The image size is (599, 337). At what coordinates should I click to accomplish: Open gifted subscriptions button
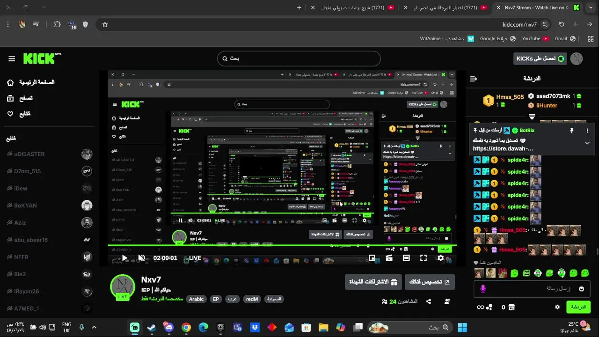373,282
